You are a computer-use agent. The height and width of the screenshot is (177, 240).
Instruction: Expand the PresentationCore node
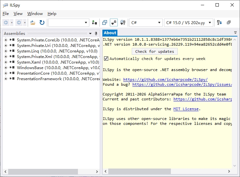point(6,73)
